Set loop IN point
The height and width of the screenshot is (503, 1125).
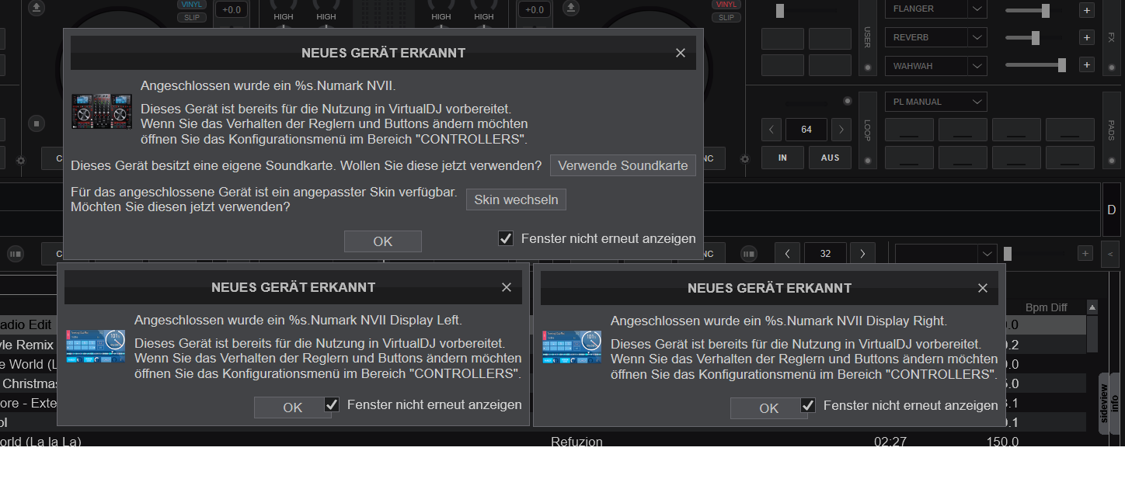[782, 158]
